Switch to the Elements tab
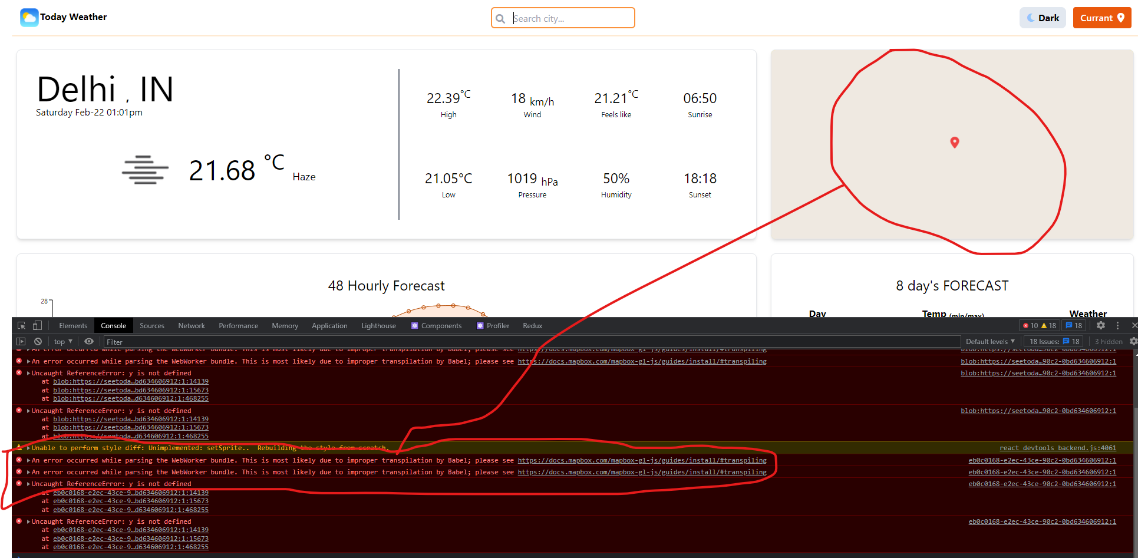The height and width of the screenshot is (558, 1138). point(73,326)
